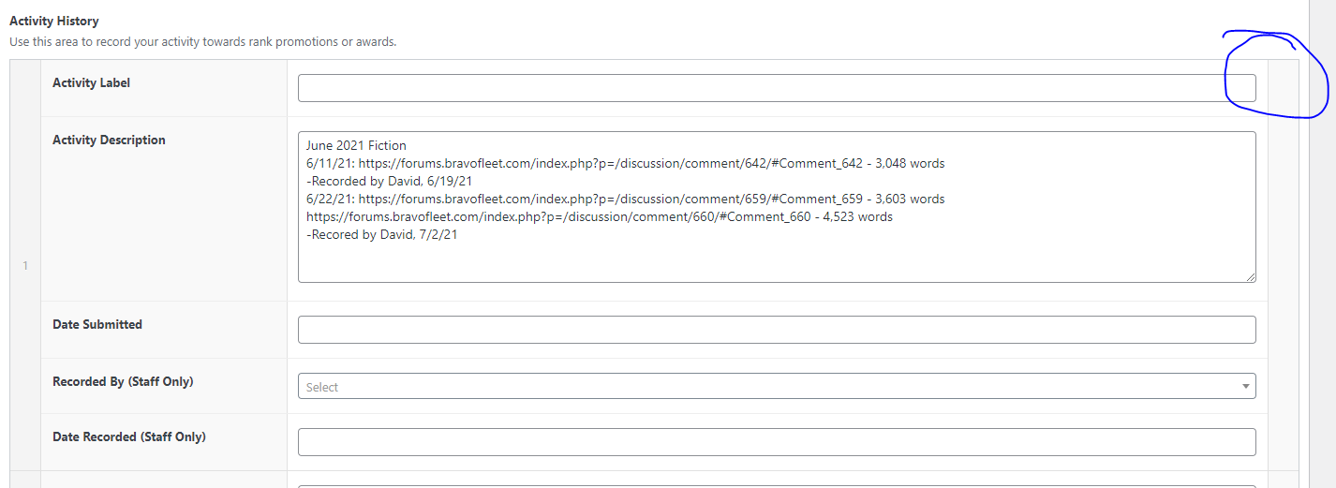Click the Date Submitted input field

pyautogui.click(x=776, y=330)
